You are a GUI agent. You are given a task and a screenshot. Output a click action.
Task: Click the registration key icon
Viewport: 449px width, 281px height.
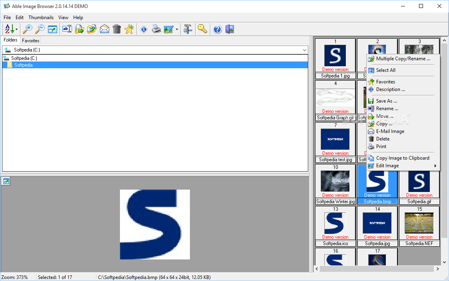pos(202,29)
